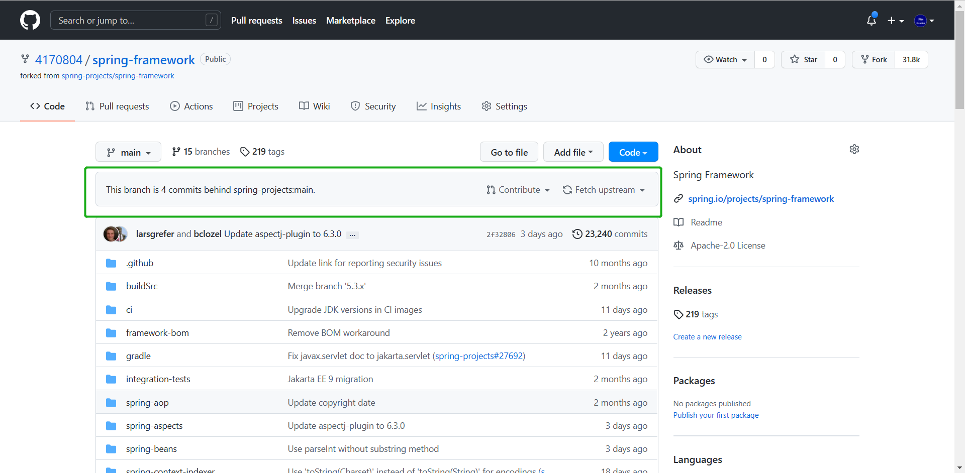Open the Watch dropdown
965x473 pixels.
(725, 60)
